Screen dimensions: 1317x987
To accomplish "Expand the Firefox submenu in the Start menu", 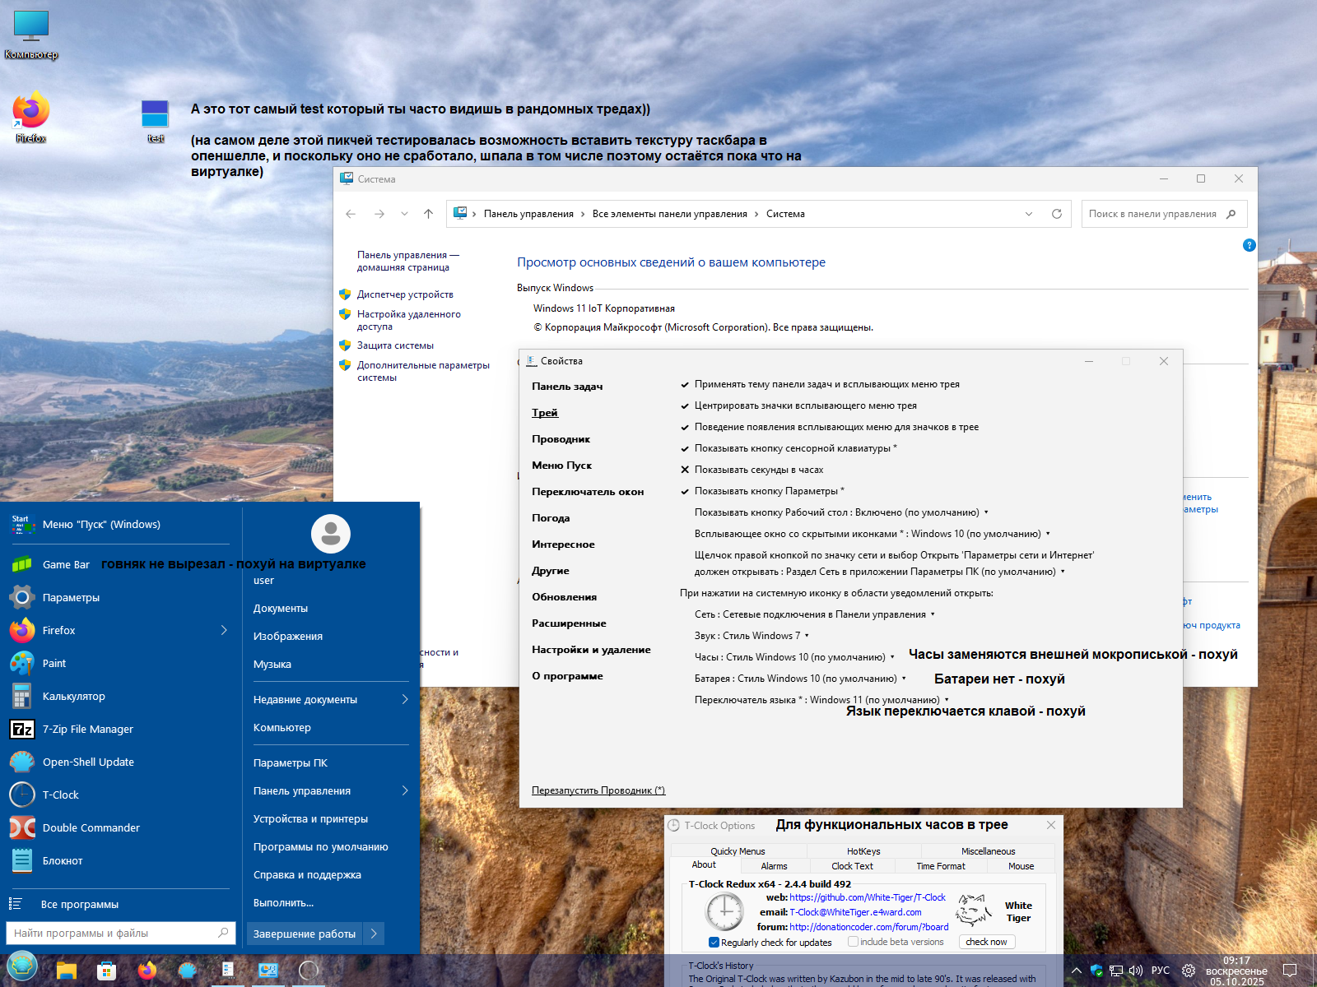I will (224, 630).
